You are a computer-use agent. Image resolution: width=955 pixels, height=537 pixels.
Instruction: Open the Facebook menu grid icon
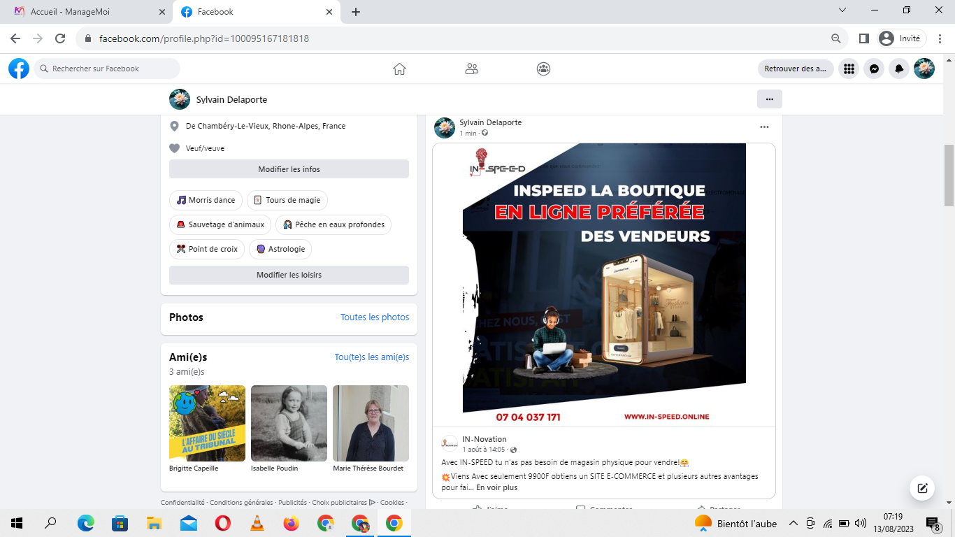click(849, 69)
